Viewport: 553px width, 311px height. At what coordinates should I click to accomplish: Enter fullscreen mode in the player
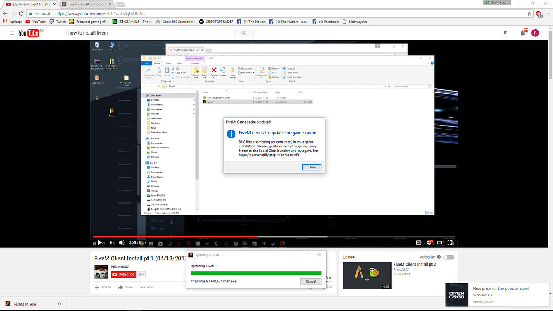[x=451, y=242]
